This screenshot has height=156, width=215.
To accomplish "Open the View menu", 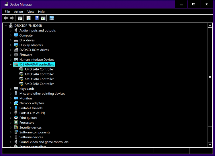I will click(30, 12).
